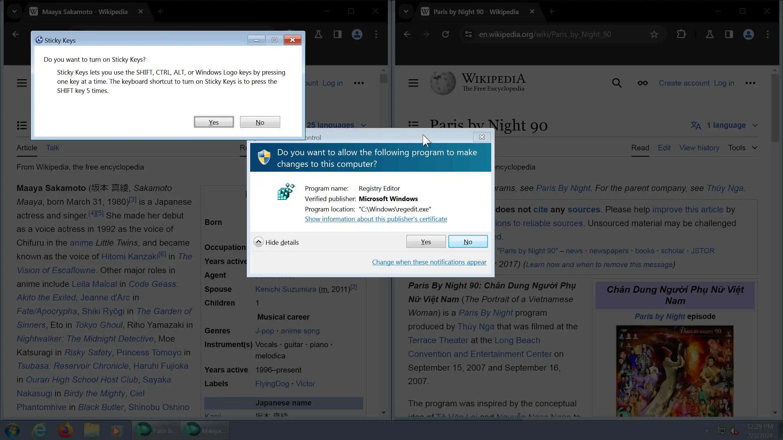
Task: Open Firefox from the taskbar
Action: [x=65, y=431]
